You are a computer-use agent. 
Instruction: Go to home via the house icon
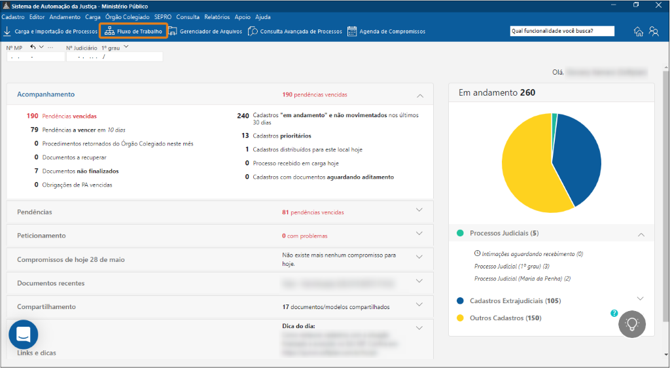[638, 31]
